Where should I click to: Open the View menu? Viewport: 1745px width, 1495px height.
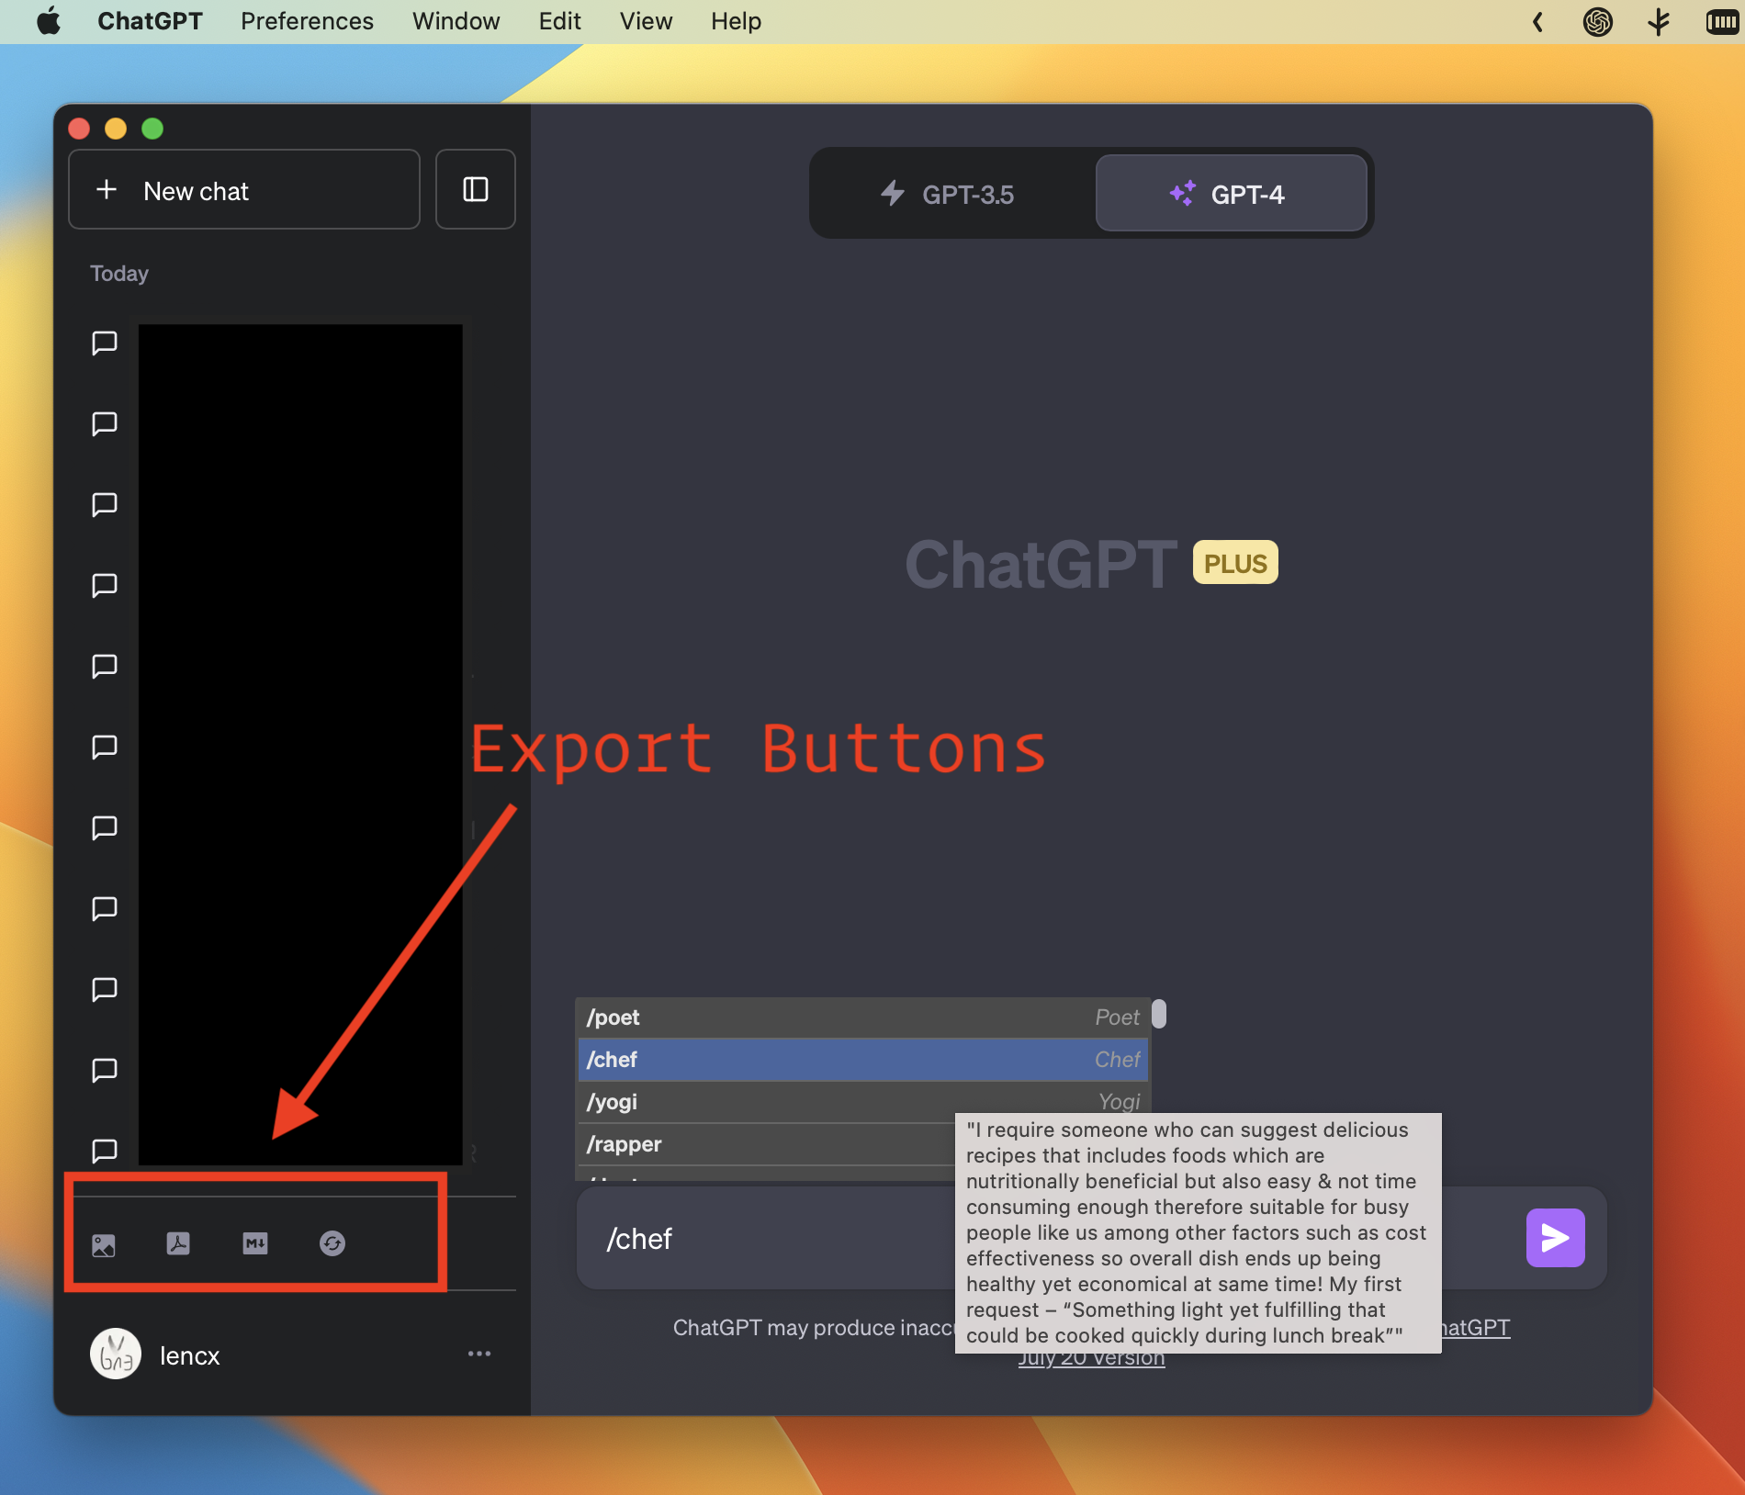(x=646, y=21)
